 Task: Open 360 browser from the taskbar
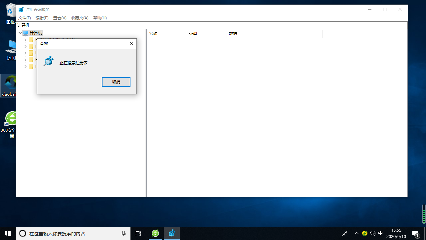point(155,233)
